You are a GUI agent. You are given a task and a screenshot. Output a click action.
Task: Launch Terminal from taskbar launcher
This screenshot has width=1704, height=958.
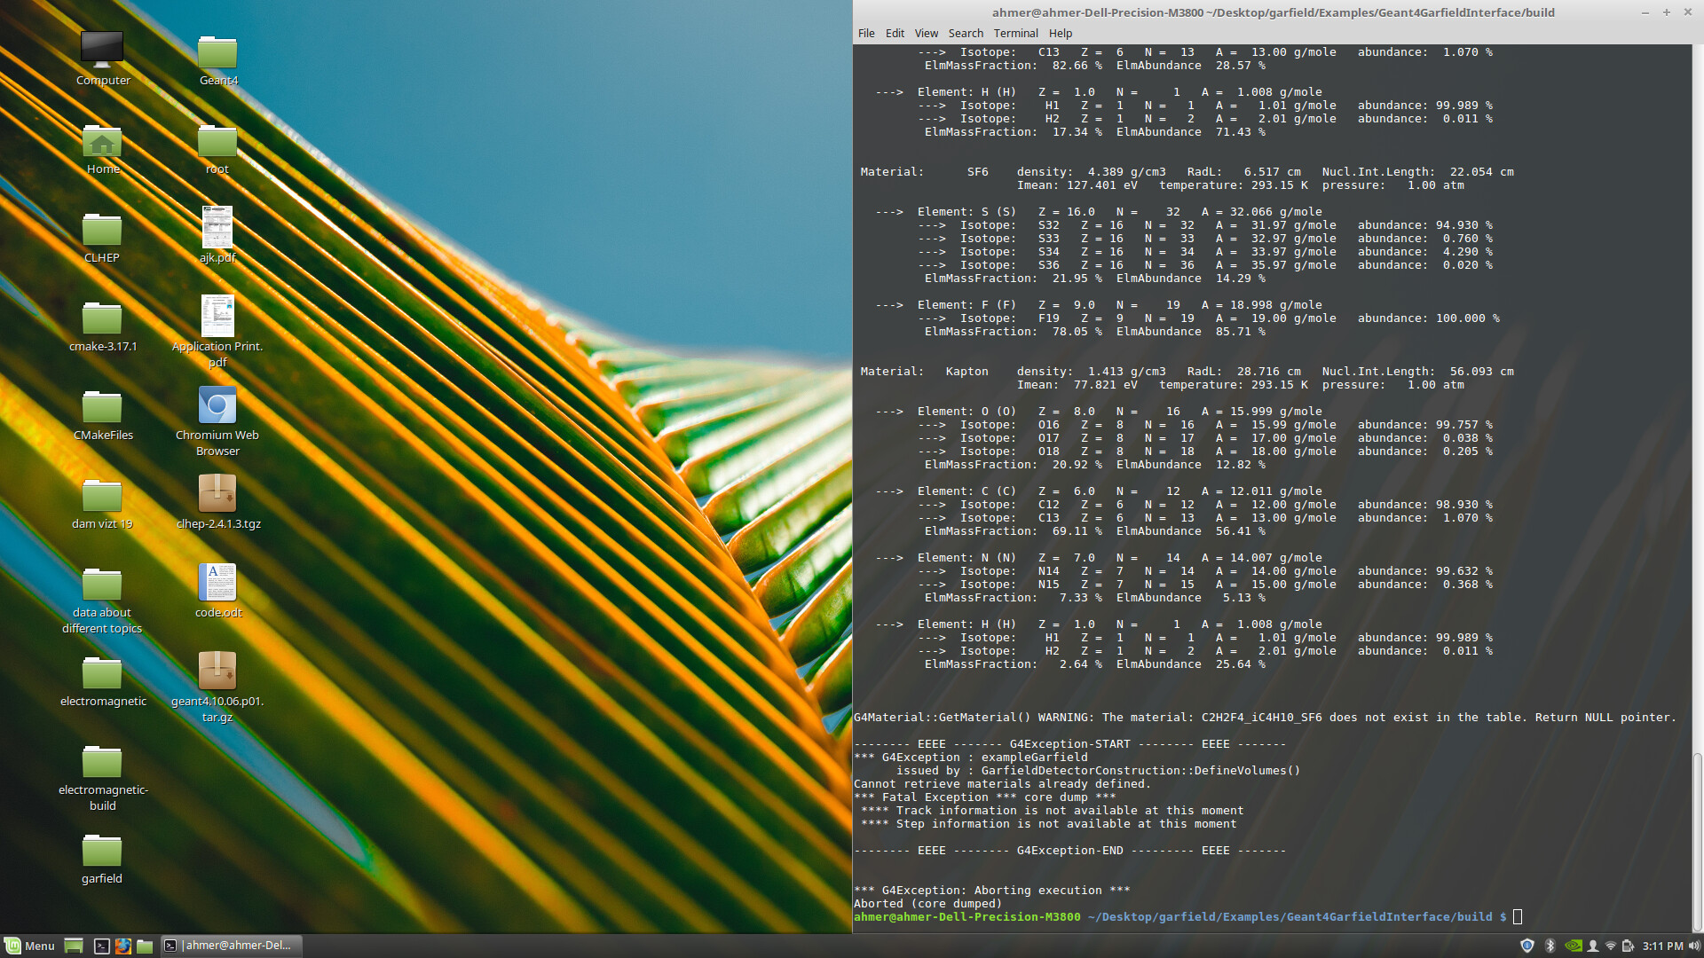pos(102,946)
